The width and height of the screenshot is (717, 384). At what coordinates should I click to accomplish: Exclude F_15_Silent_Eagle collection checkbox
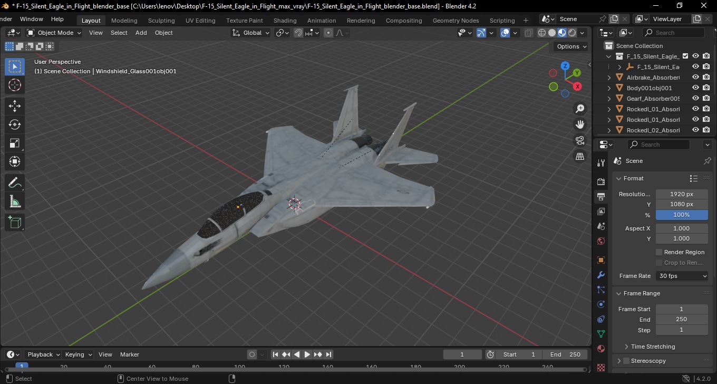pyautogui.click(x=685, y=56)
